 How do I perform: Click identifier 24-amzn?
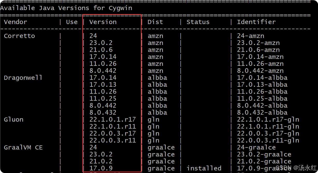click(x=250, y=36)
